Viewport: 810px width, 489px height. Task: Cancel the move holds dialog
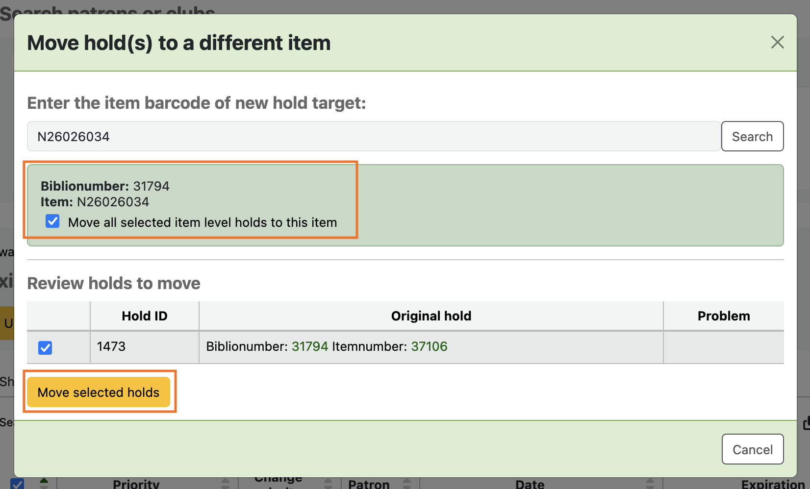point(752,449)
